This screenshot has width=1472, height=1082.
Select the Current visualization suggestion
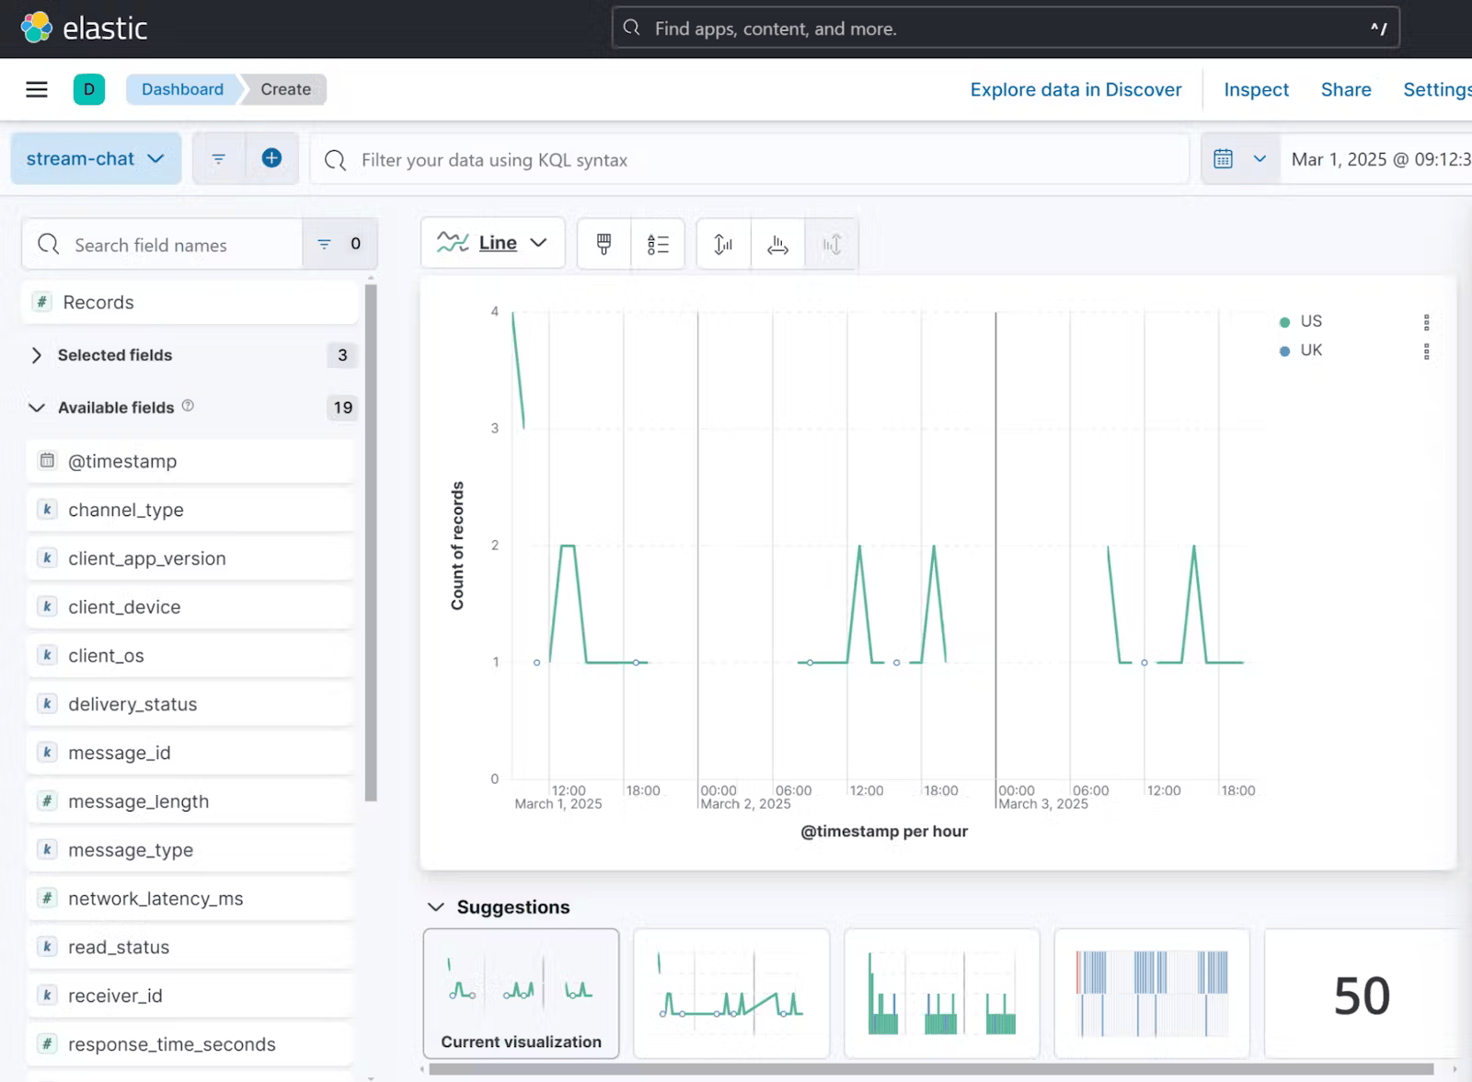click(x=521, y=994)
